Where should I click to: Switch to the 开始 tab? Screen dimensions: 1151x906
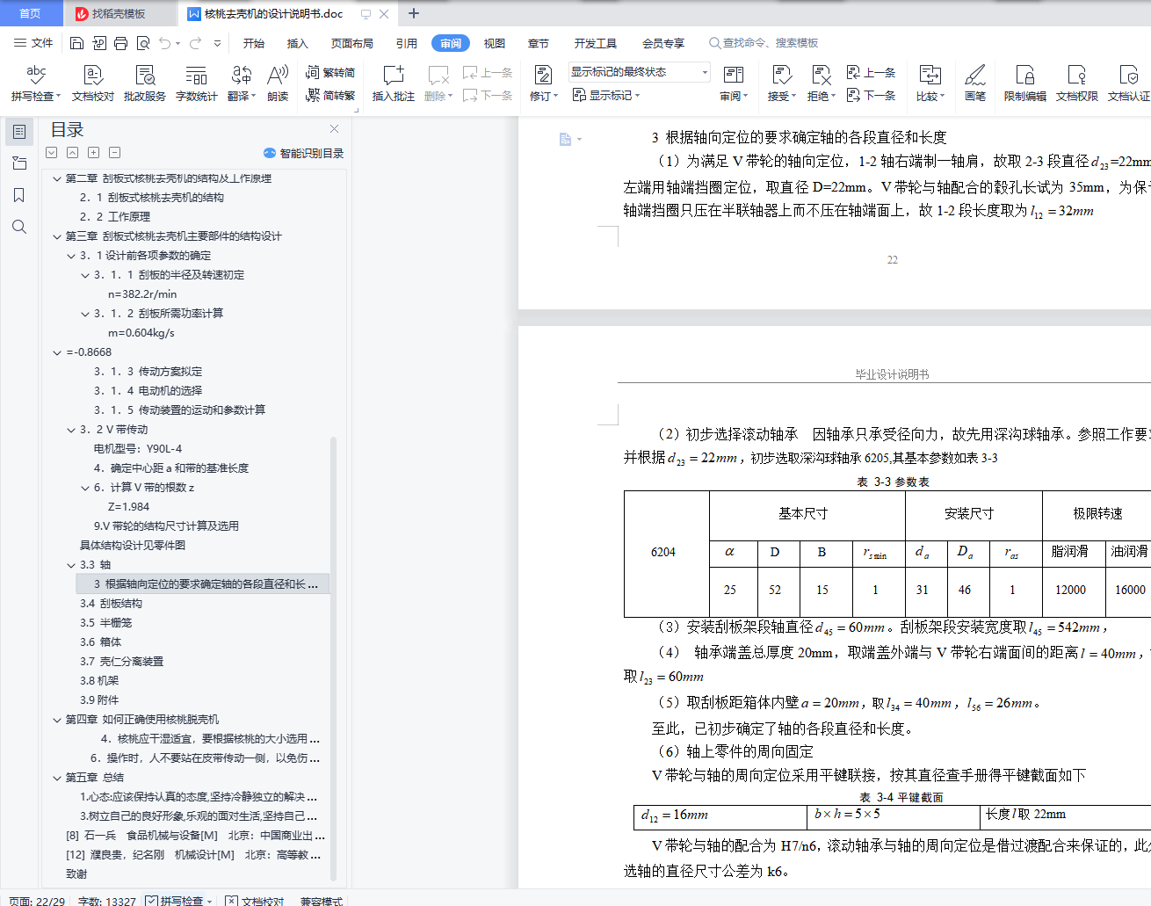coord(254,43)
